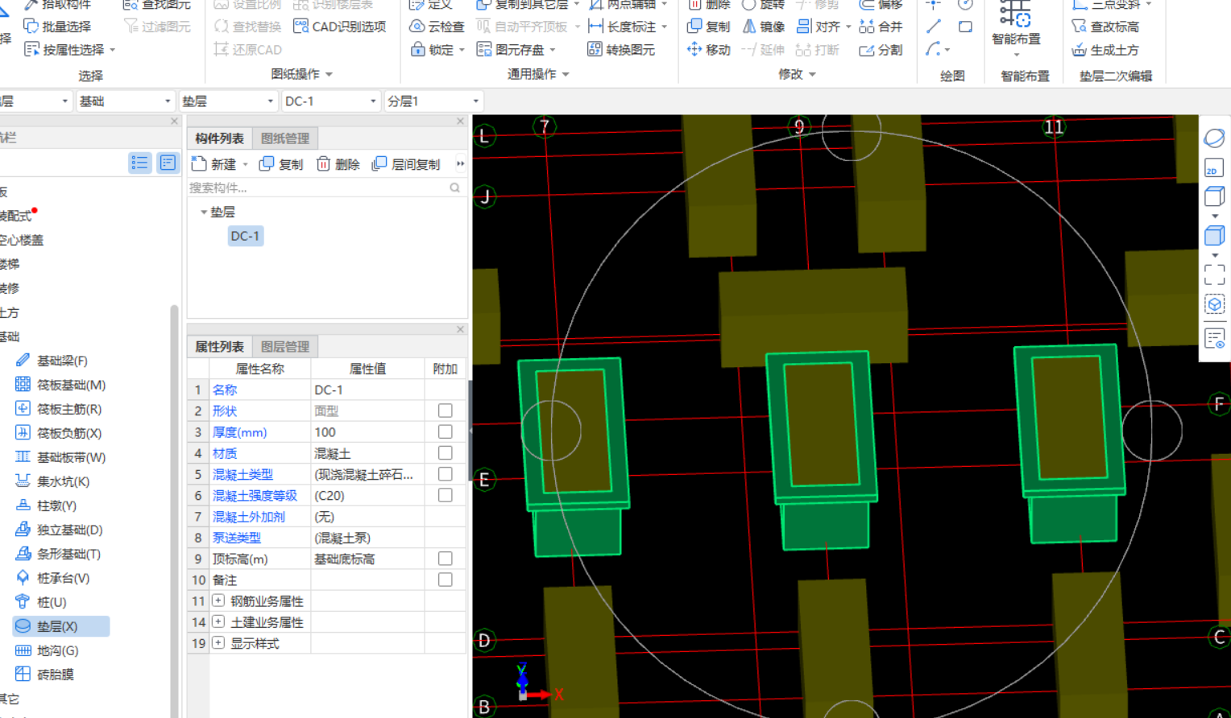Switch navigation panel to list view icon
This screenshot has height=718, width=1231.
(139, 163)
